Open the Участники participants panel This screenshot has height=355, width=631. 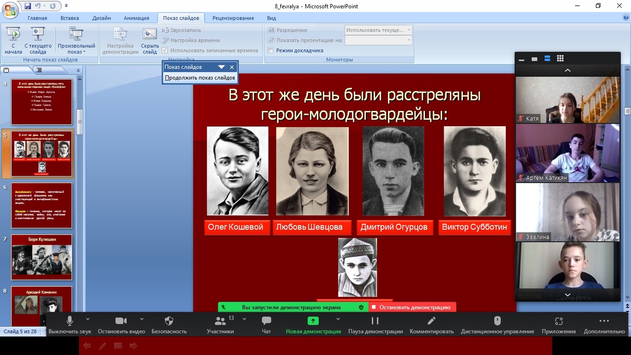[220, 325]
